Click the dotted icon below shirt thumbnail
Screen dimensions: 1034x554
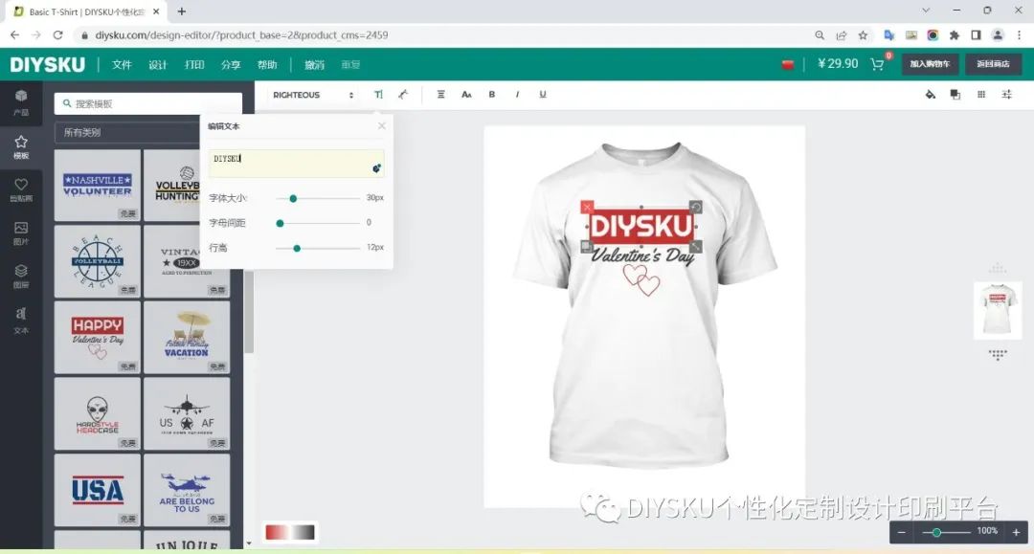(997, 355)
